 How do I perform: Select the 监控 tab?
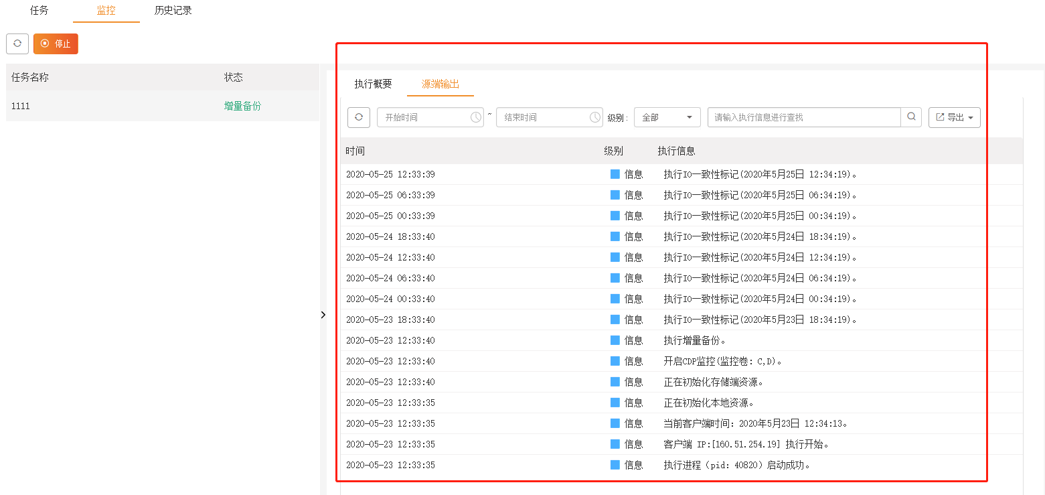click(106, 11)
